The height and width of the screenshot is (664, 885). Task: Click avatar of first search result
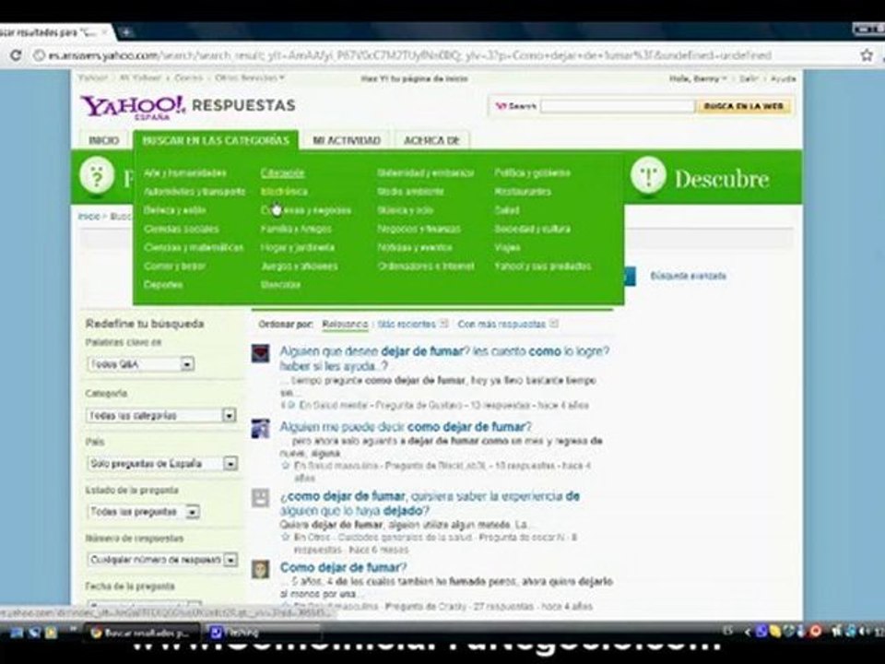click(260, 353)
